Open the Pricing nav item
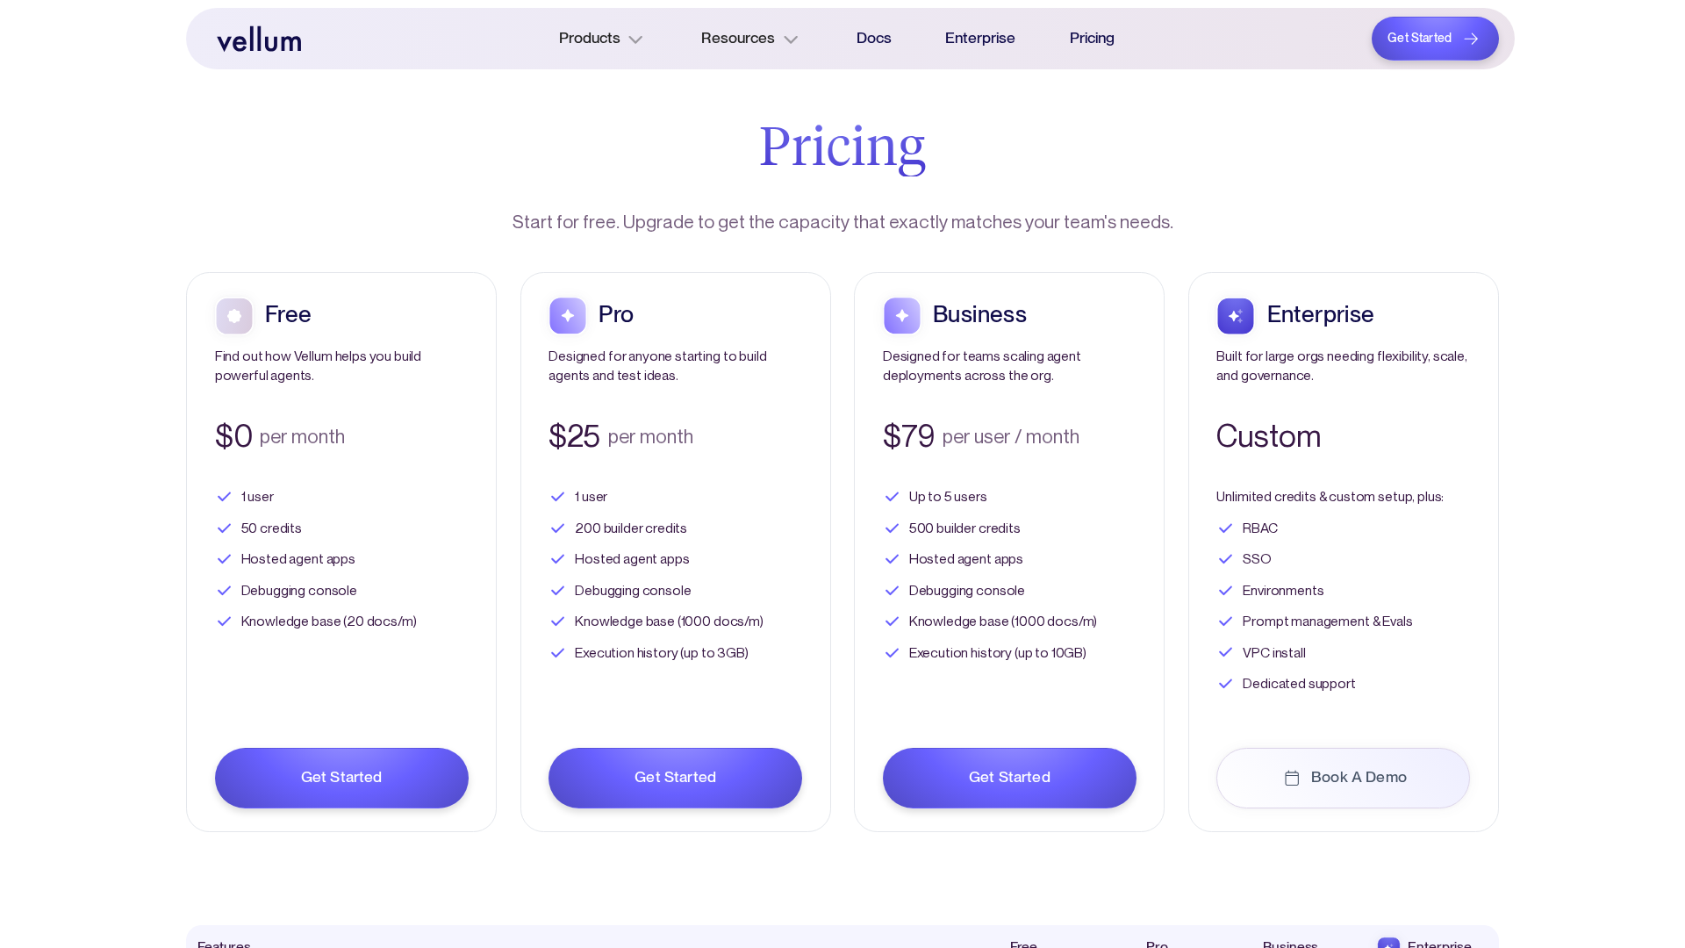The height and width of the screenshot is (948, 1685). [x=1092, y=39]
